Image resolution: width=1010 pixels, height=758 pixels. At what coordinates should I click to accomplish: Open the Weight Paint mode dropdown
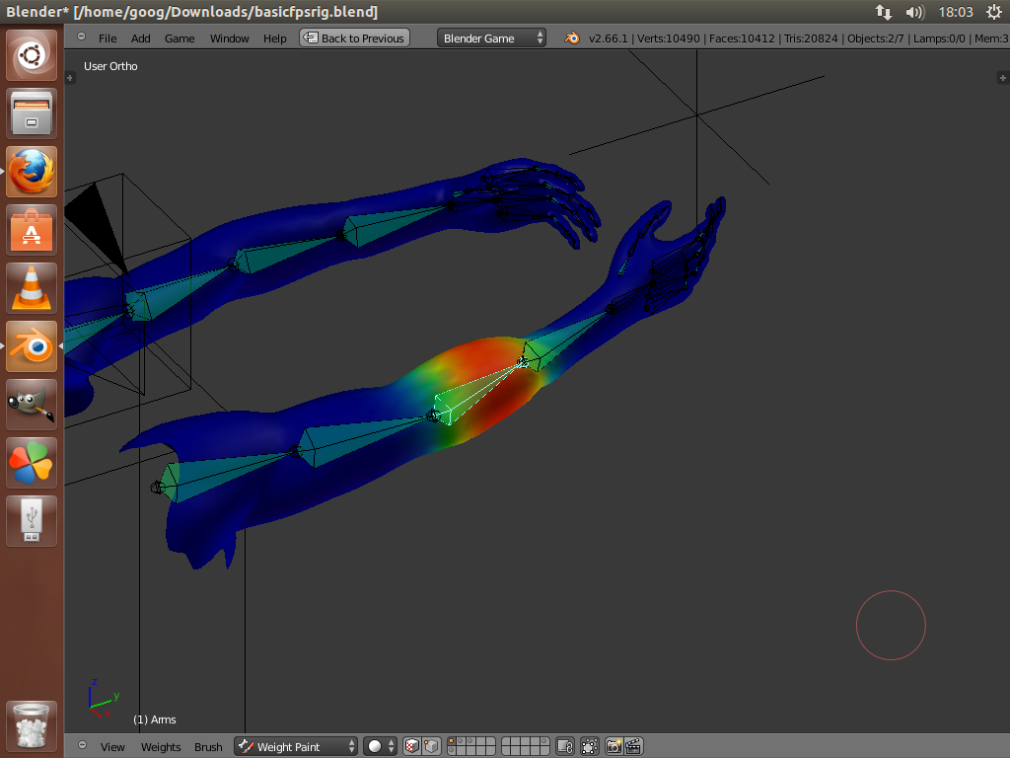tap(296, 746)
